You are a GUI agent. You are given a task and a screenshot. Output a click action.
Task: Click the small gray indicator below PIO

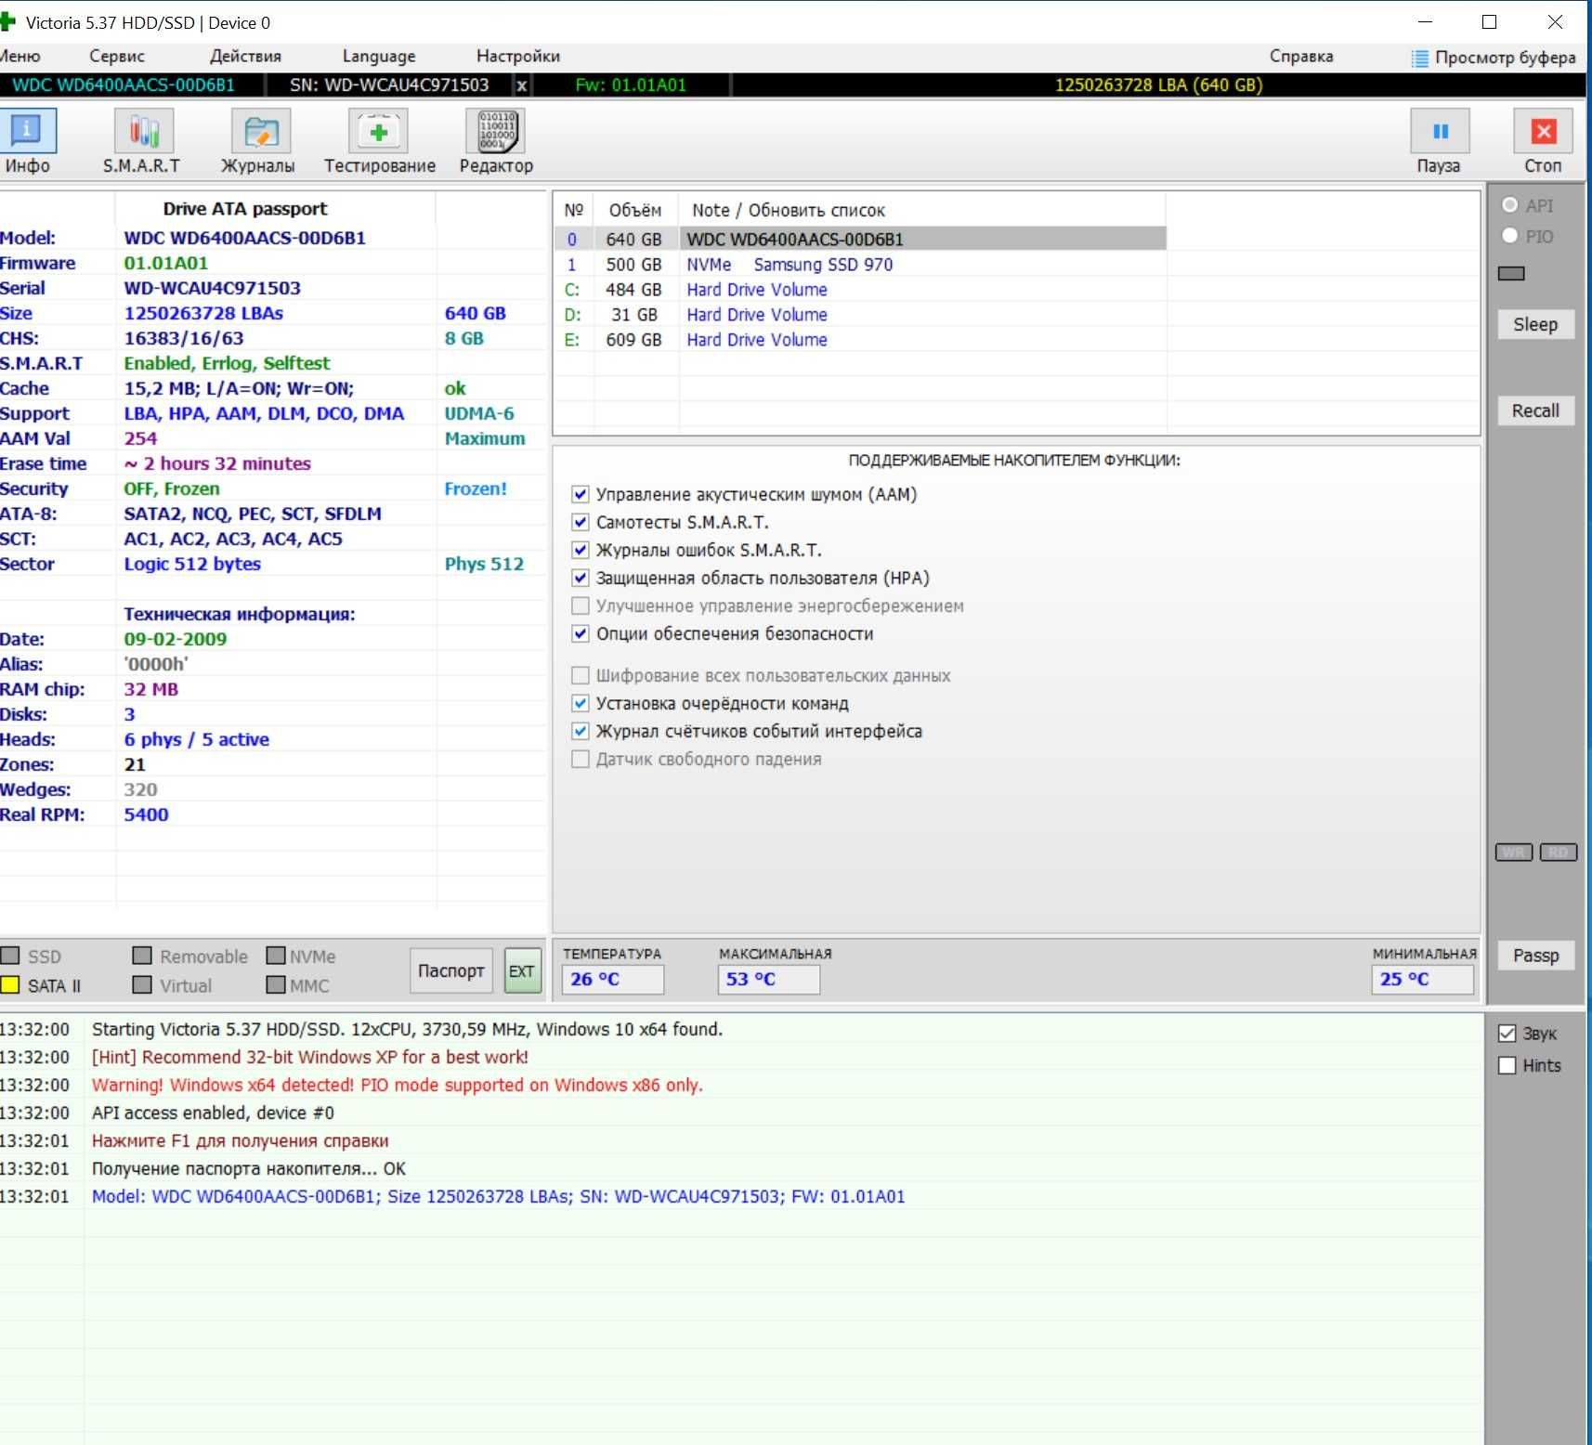point(1511,274)
